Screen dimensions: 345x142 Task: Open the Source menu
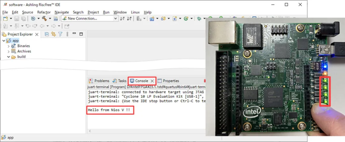(27, 12)
